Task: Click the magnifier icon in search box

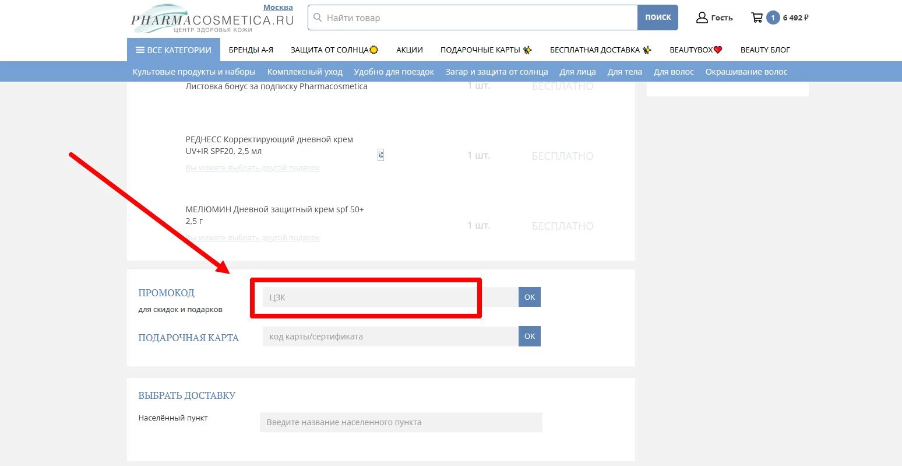Action: [x=318, y=17]
